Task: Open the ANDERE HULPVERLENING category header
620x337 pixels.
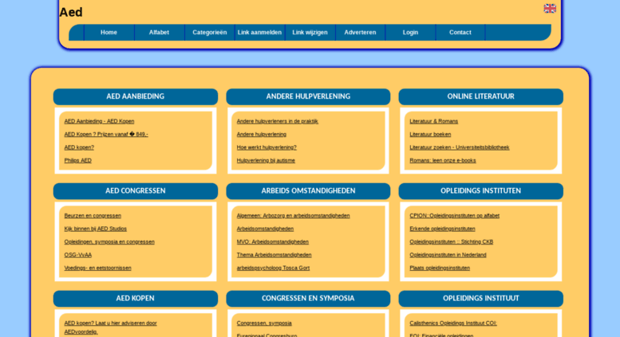Action: [308, 96]
